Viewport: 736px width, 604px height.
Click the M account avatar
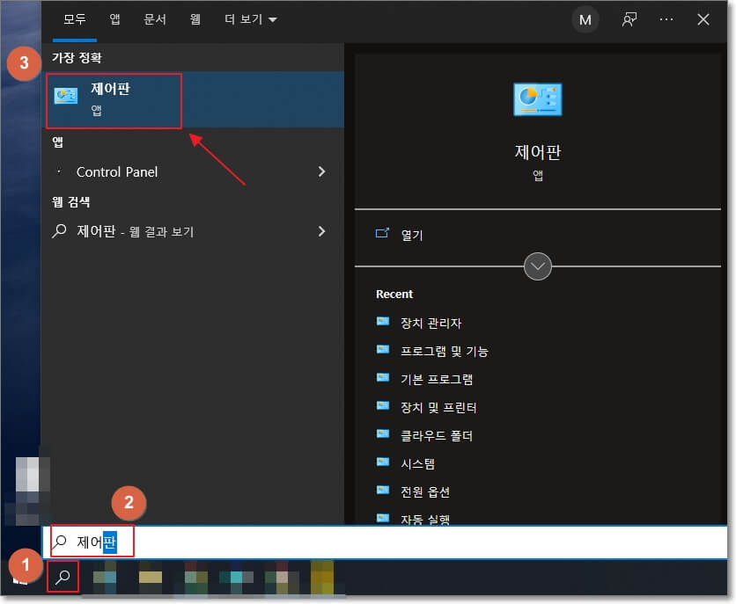[585, 20]
